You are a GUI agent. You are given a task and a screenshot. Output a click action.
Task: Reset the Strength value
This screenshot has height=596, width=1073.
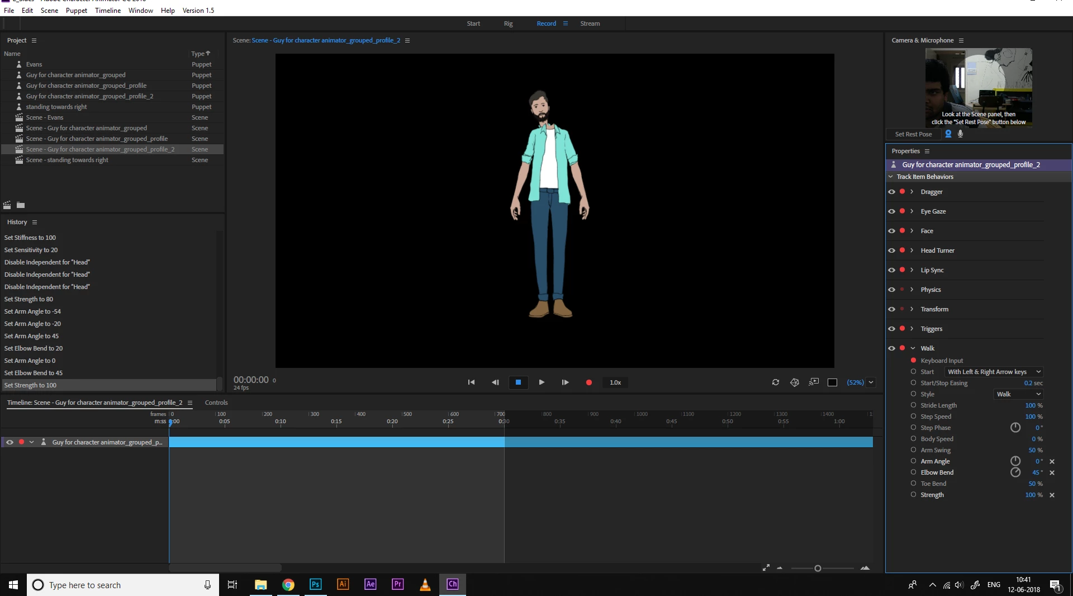click(1052, 495)
